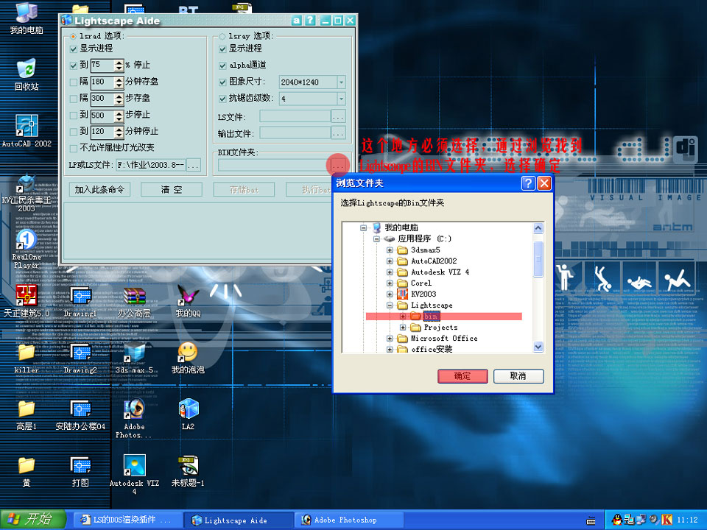Viewport: 707px width, 530px height.
Task: Click the 确定 button
Action: point(462,376)
